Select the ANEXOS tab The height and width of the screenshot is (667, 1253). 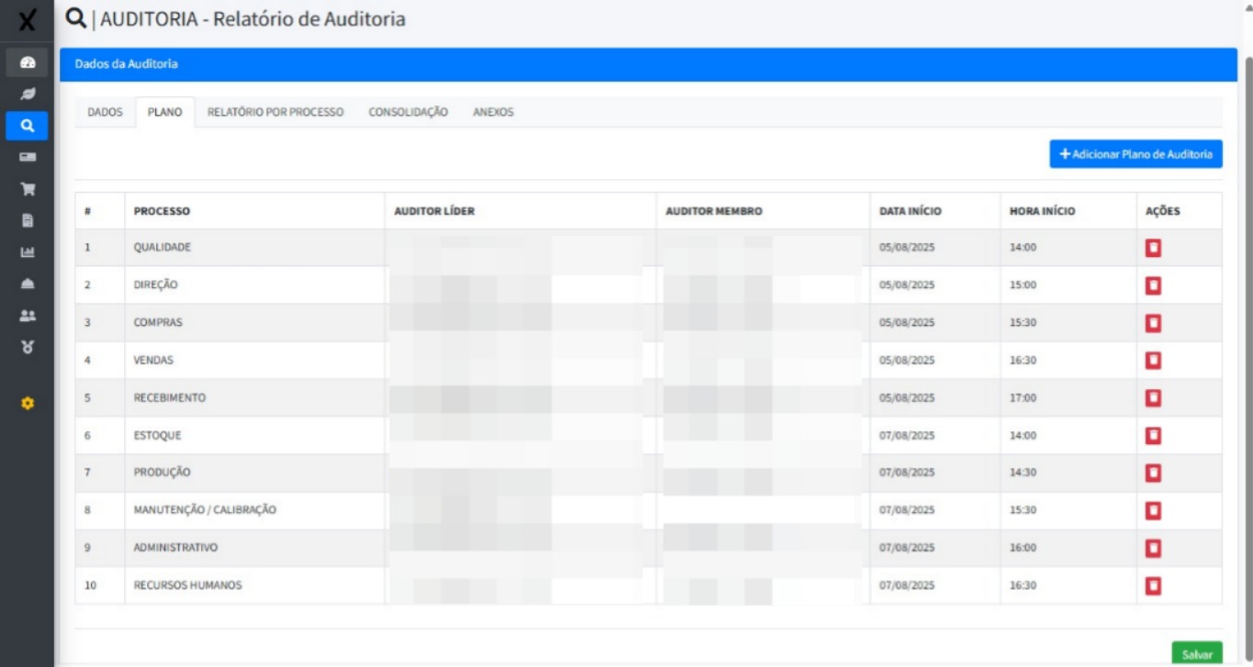493,113
